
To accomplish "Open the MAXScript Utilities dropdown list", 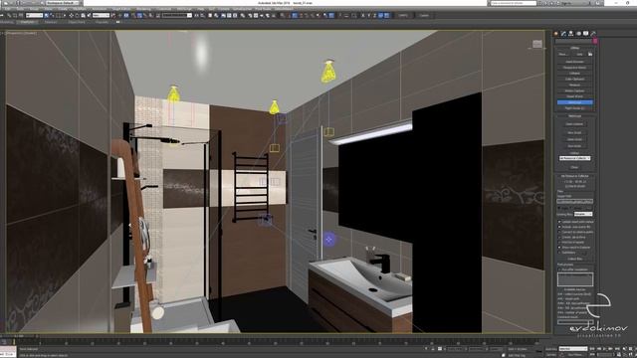I will point(575,158).
